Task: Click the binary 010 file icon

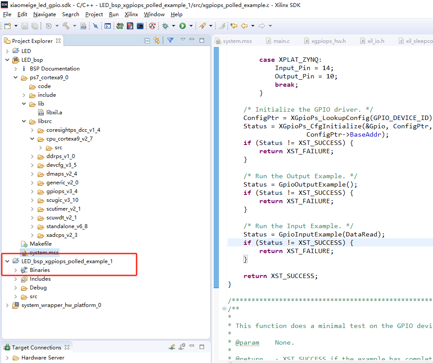Action: (x=83, y=26)
